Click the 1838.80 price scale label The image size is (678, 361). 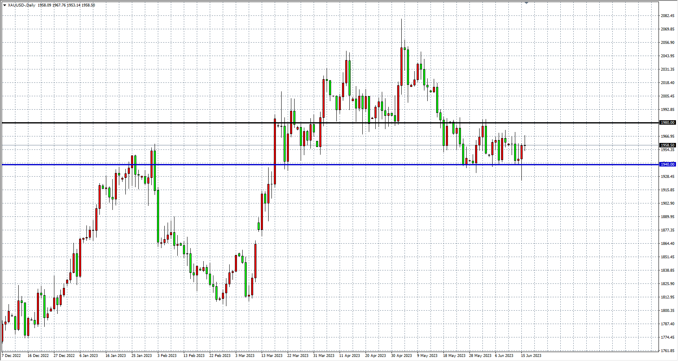(667, 270)
